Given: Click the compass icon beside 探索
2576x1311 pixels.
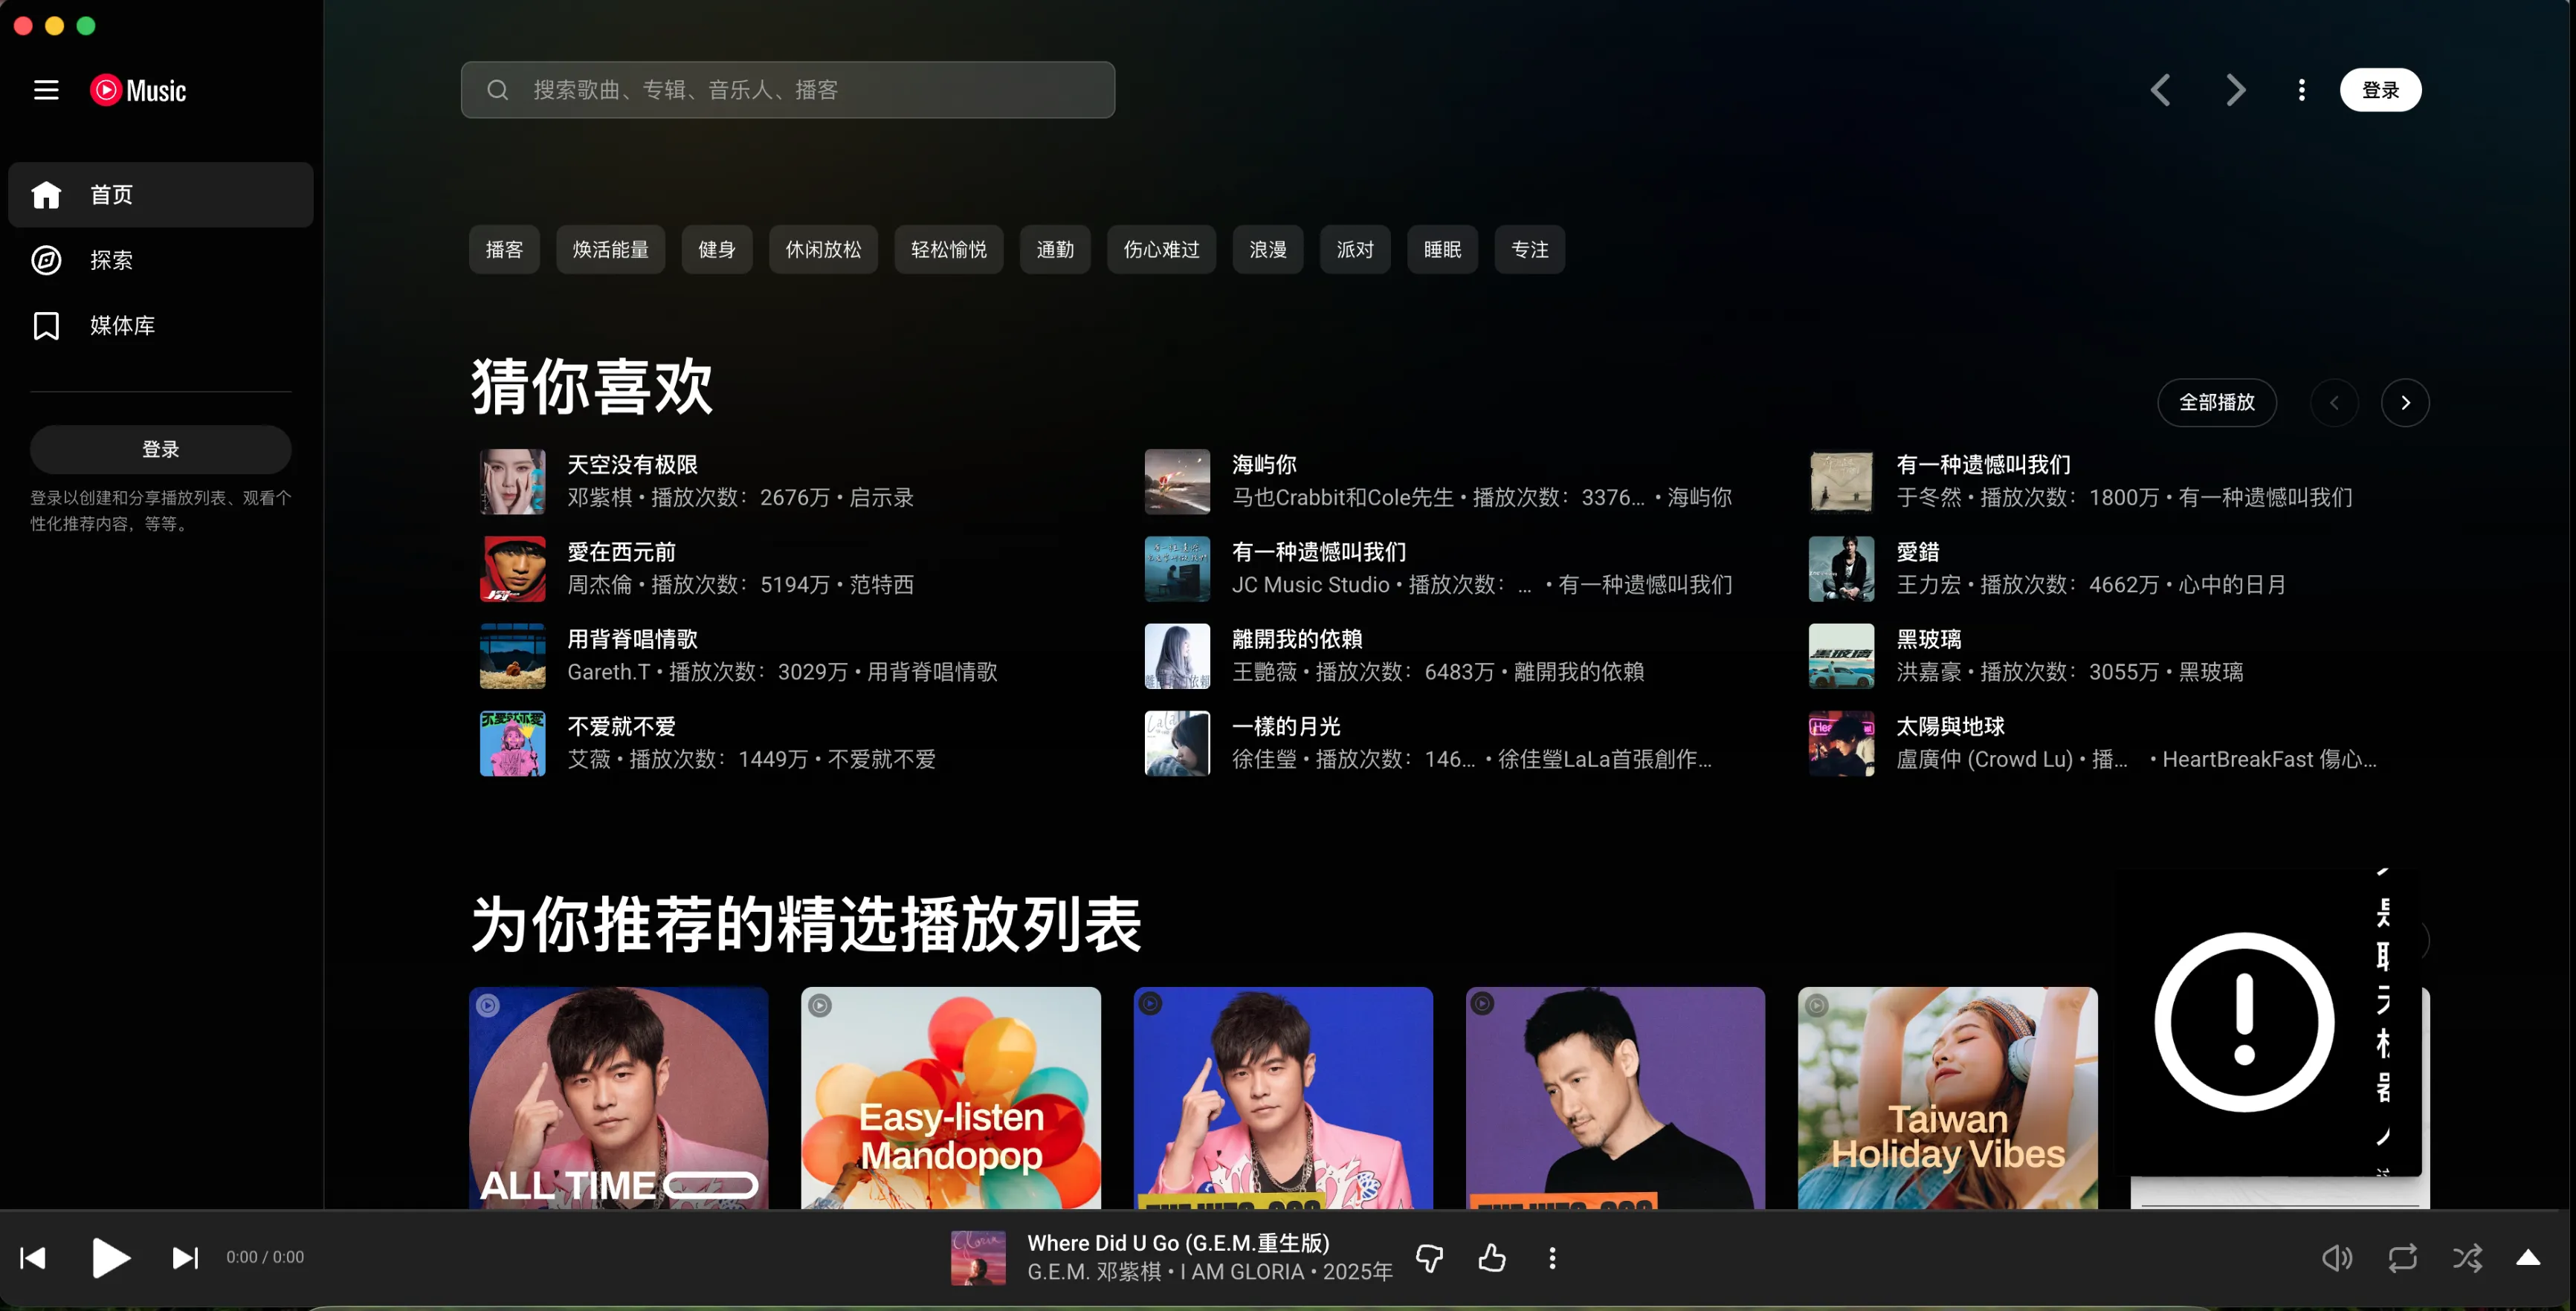Looking at the screenshot, I should pyautogui.click(x=46, y=260).
